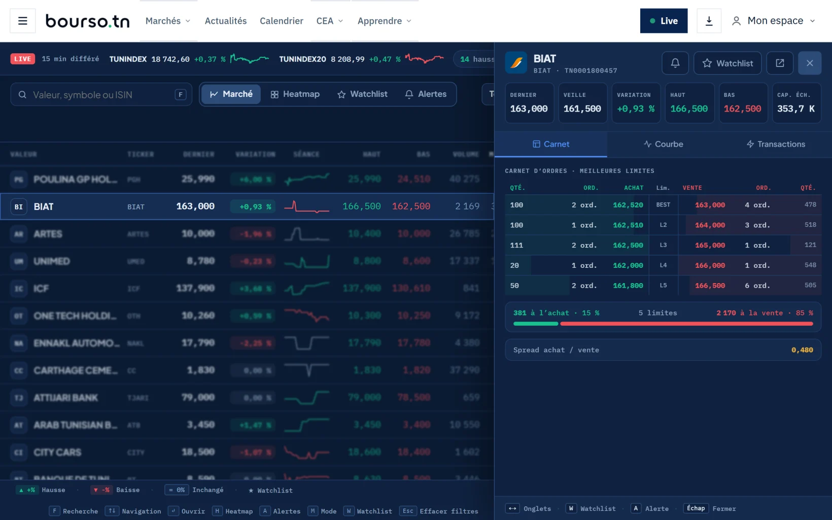Click the best bid price 162,520
The width and height of the screenshot is (832, 520).
tap(628, 205)
